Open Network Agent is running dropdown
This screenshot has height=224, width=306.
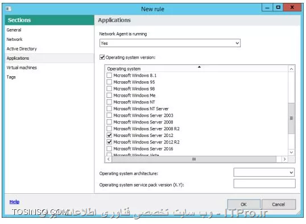tap(170, 43)
